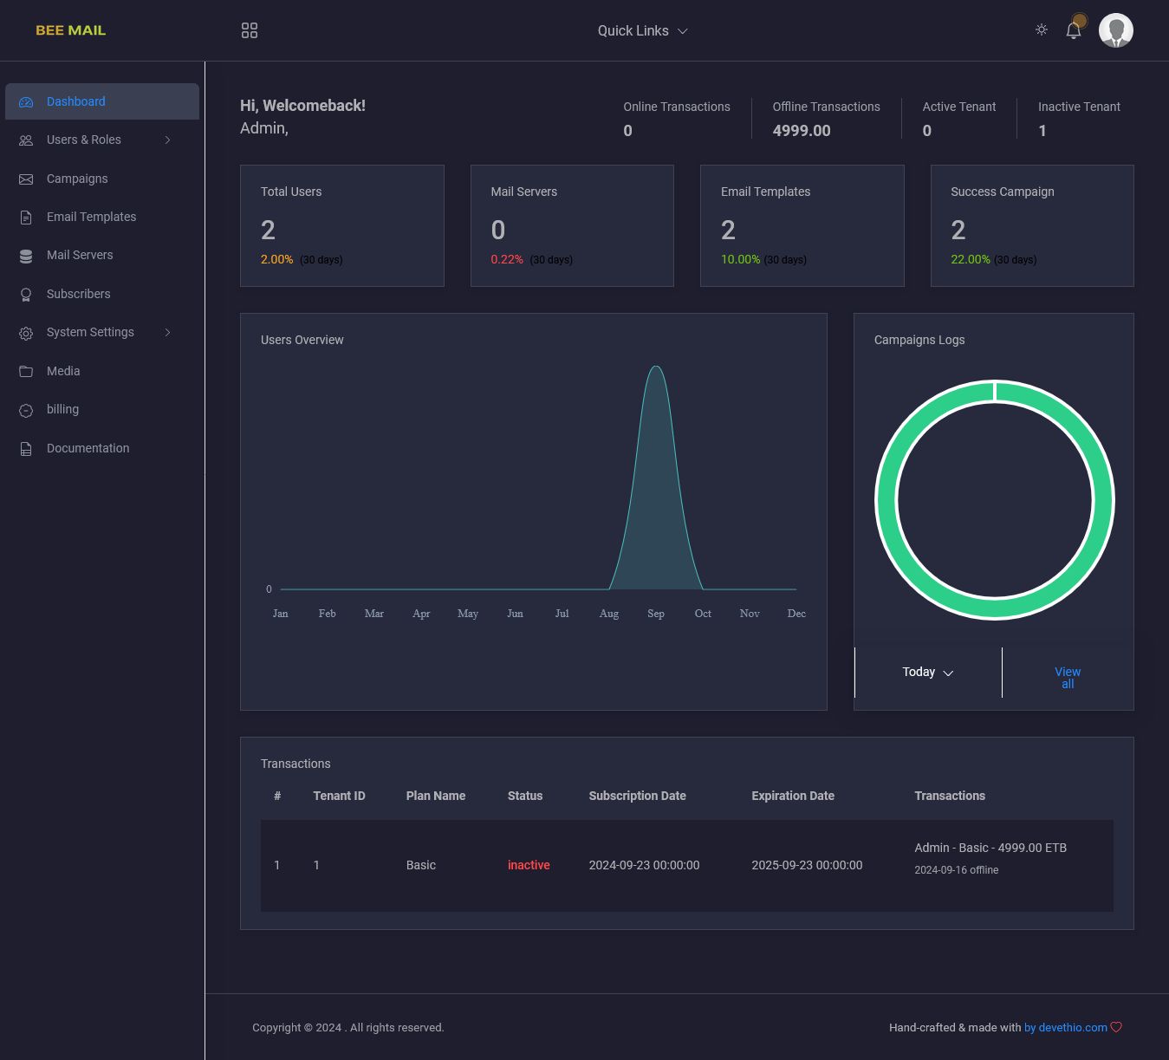Screen dimensions: 1169x1060
Task: Open the Today period dropdown
Action: coord(927,673)
